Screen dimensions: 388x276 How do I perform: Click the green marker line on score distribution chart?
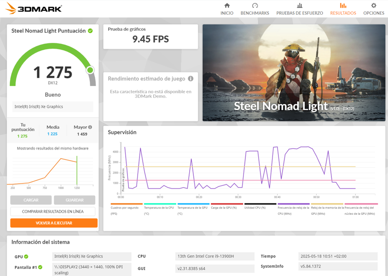coord(77,170)
